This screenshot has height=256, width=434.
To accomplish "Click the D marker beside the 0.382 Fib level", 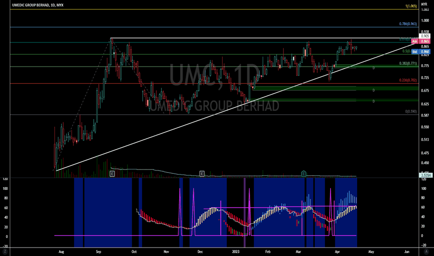I will pyautogui.click(x=373, y=68).
